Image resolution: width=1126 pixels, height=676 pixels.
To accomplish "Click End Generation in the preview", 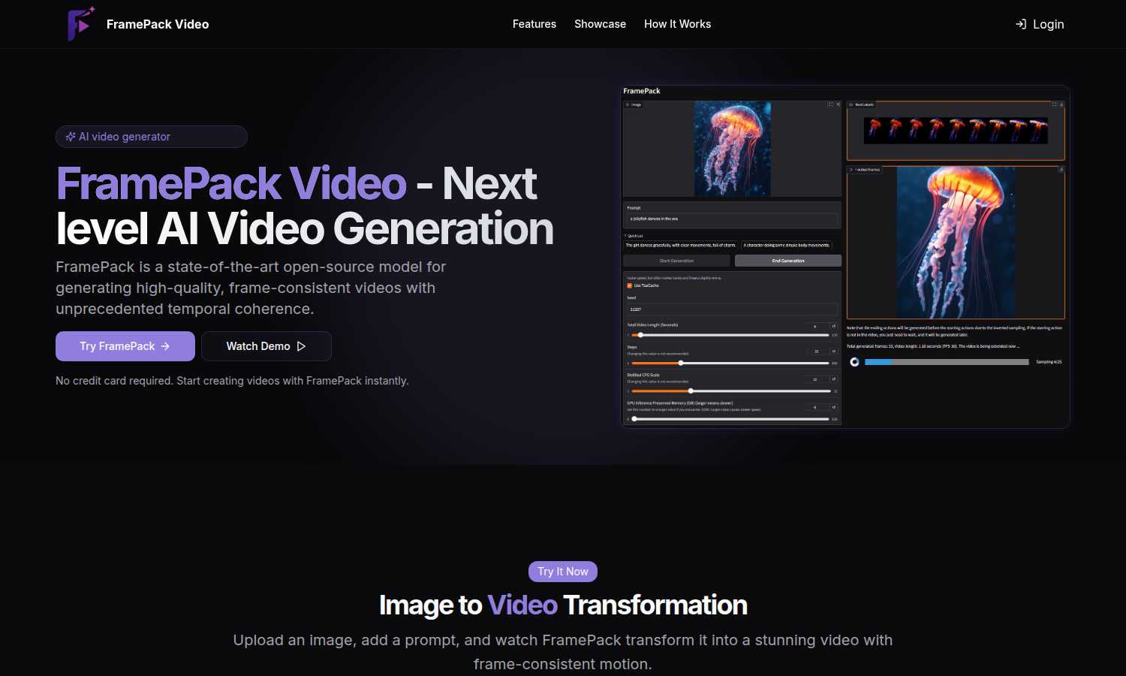I will (788, 261).
